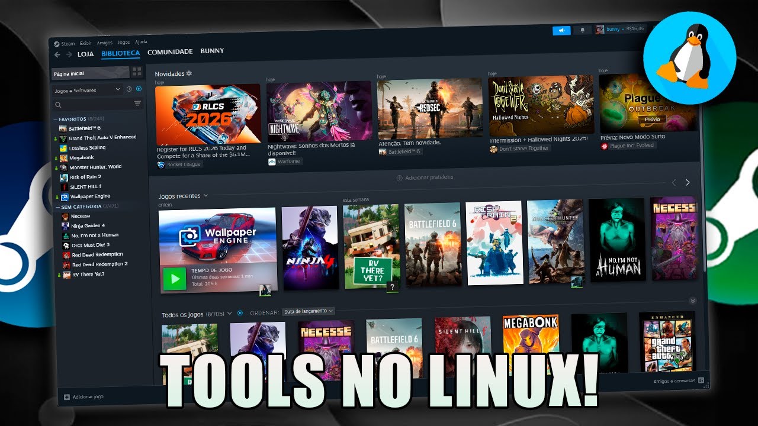Click Adicionar prateleira
The width and height of the screenshot is (758, 426).
tap(425, 177)
